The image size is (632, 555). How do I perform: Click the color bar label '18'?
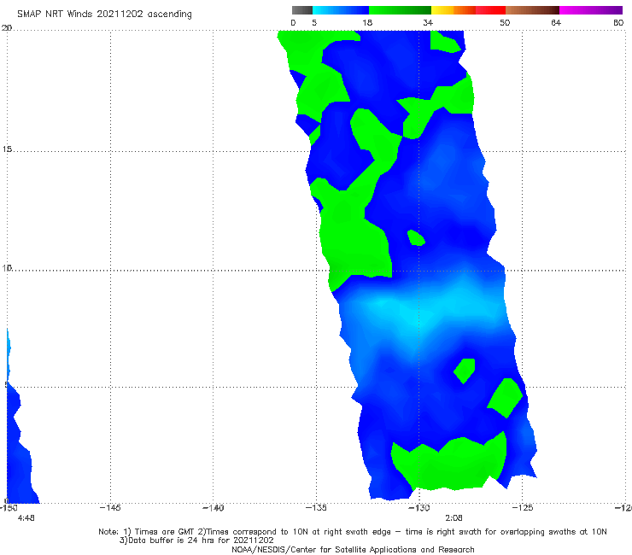[x=367, y=23]
